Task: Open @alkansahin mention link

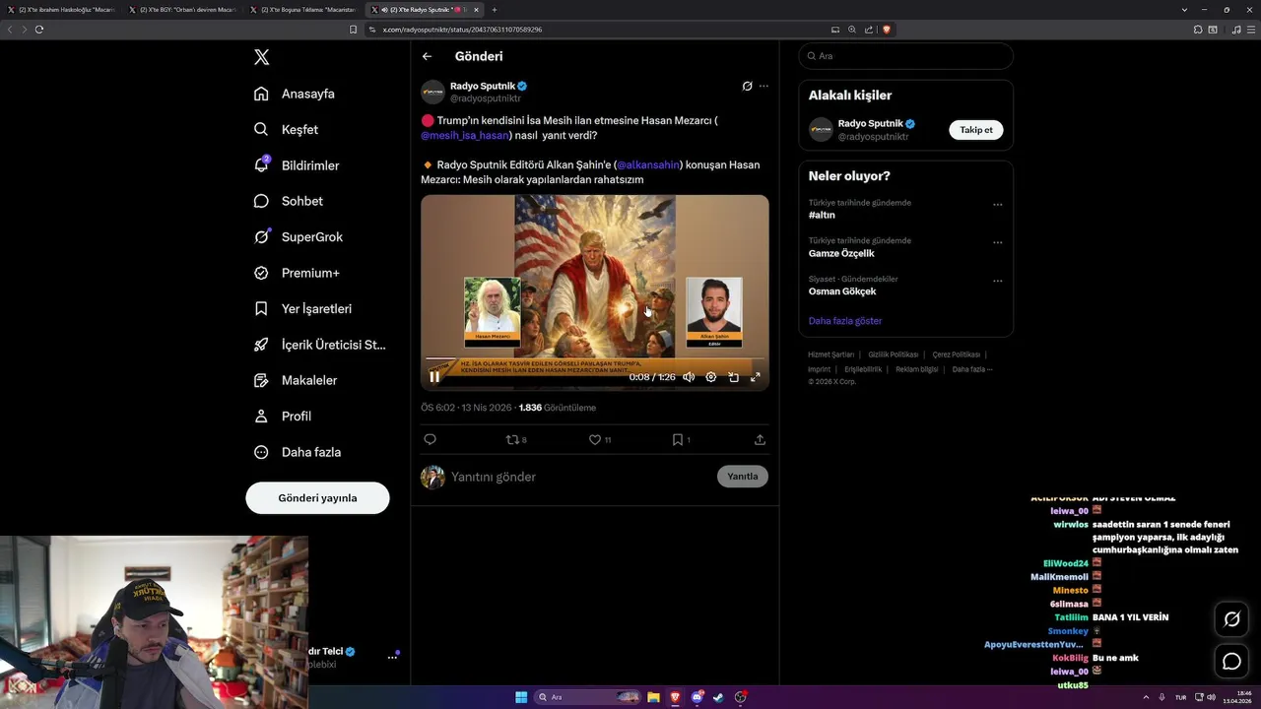Action: [x=648, y=164]
